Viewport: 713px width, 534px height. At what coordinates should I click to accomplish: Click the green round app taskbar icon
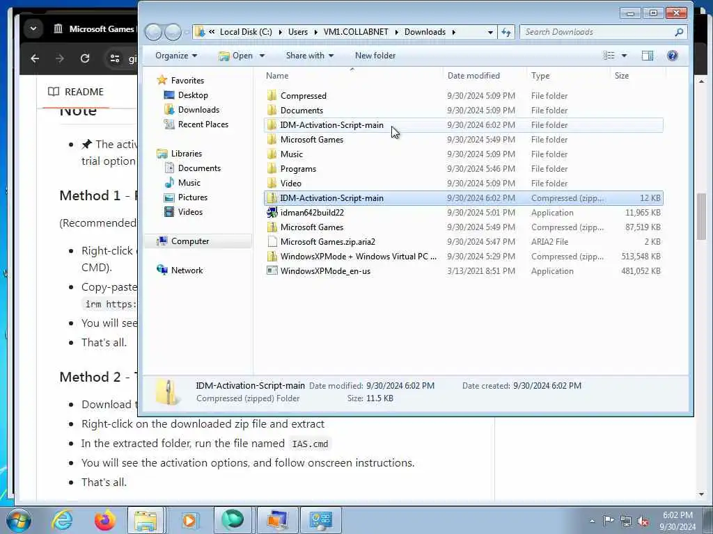[x=233, y=520]
